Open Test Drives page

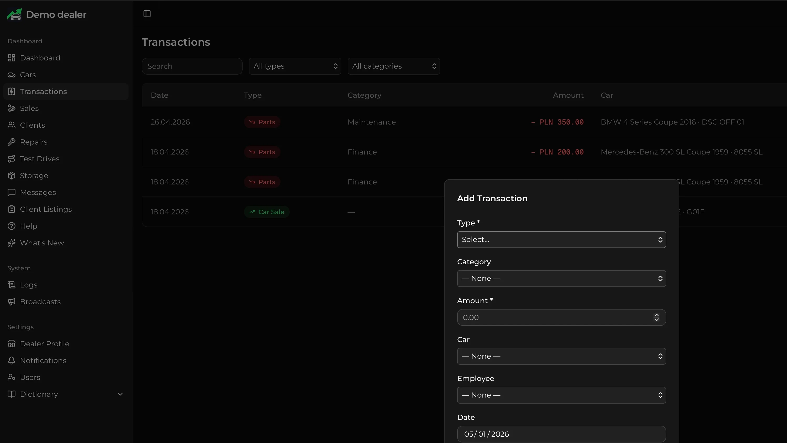pyautogui.click(x=66, y=159)
